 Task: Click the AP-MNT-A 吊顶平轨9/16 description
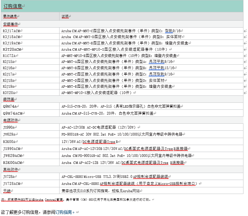click(117, 62)
